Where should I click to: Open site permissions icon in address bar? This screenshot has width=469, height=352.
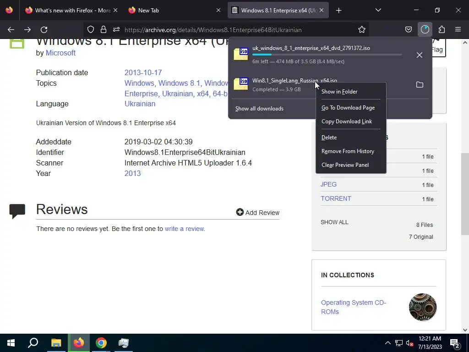(x=116, y=30)
